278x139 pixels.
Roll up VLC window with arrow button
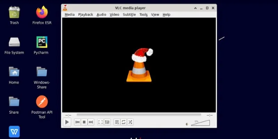(x=195, y=8)
